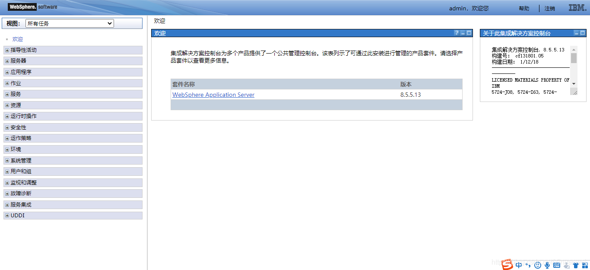The height and width of the screenshot is (270, 590).
Task: Open Sogou skin shirt icon
Action: pos(575,265)
